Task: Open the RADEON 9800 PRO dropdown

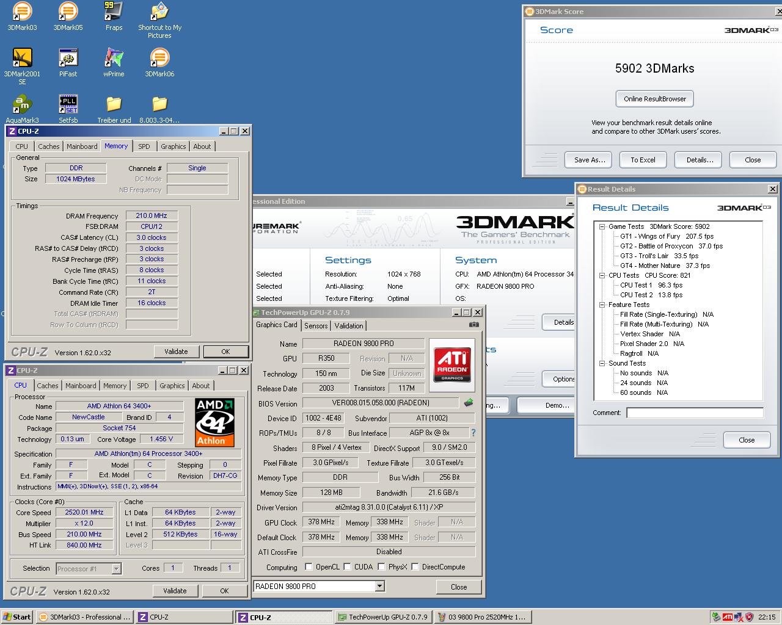Action: (379, 587)
